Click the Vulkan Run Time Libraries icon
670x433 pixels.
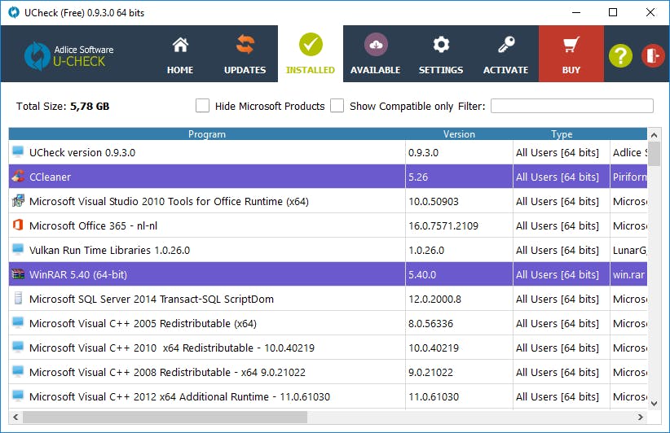pos(18,249)
